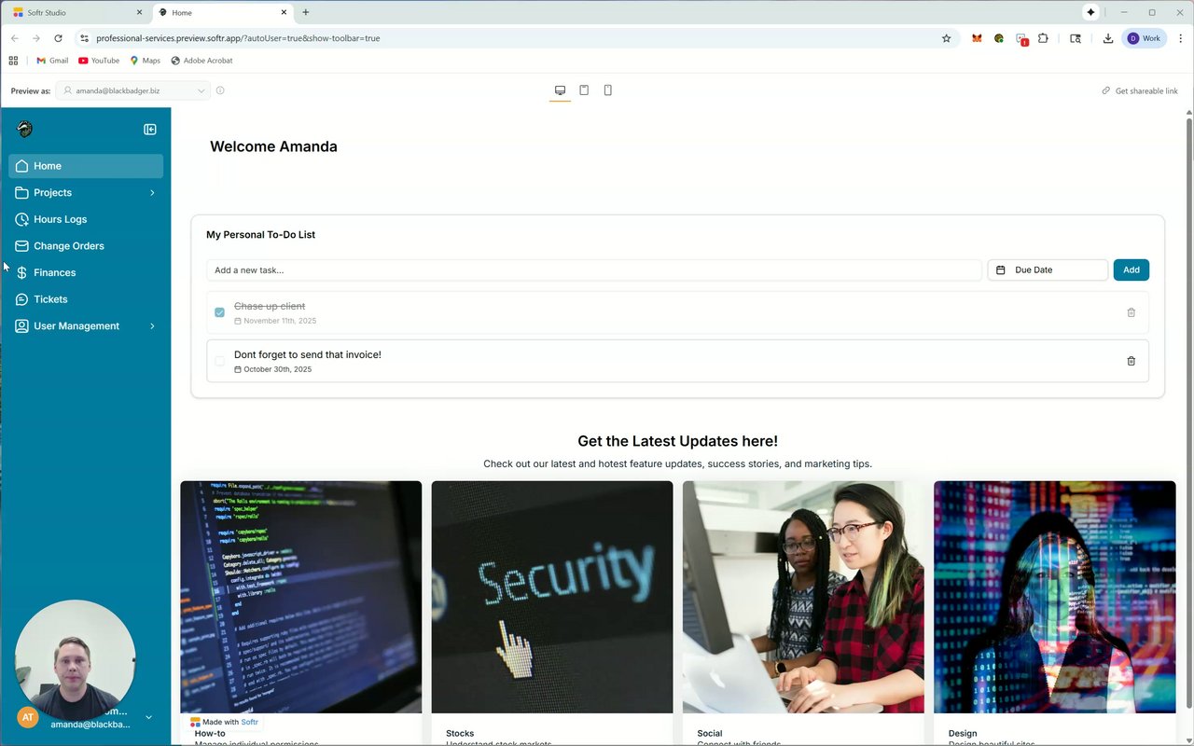1194x746 pixels.
Task: Click the AT user avatar
Action: coord(28,717)
